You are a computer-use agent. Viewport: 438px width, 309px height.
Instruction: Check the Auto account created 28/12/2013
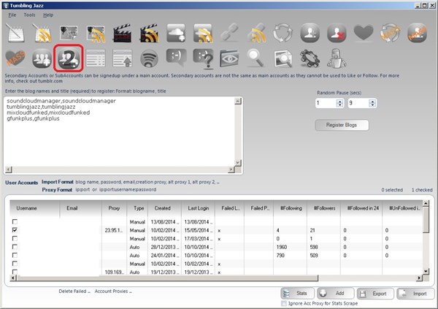(15, 247)
